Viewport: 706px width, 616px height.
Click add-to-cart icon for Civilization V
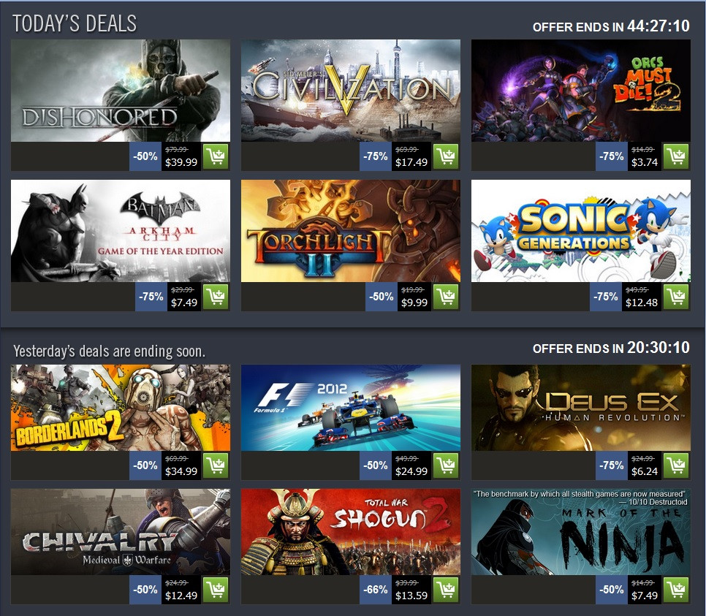click(x=446, y=156)
